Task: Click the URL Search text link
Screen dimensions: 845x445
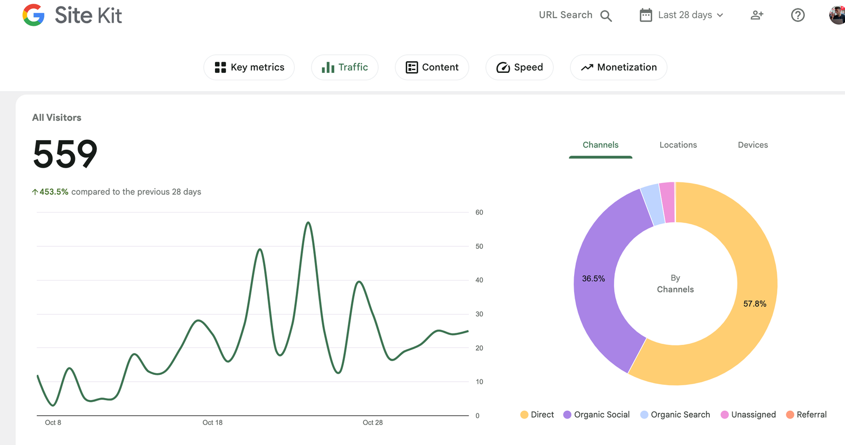Action: click(x=565, y=15)
